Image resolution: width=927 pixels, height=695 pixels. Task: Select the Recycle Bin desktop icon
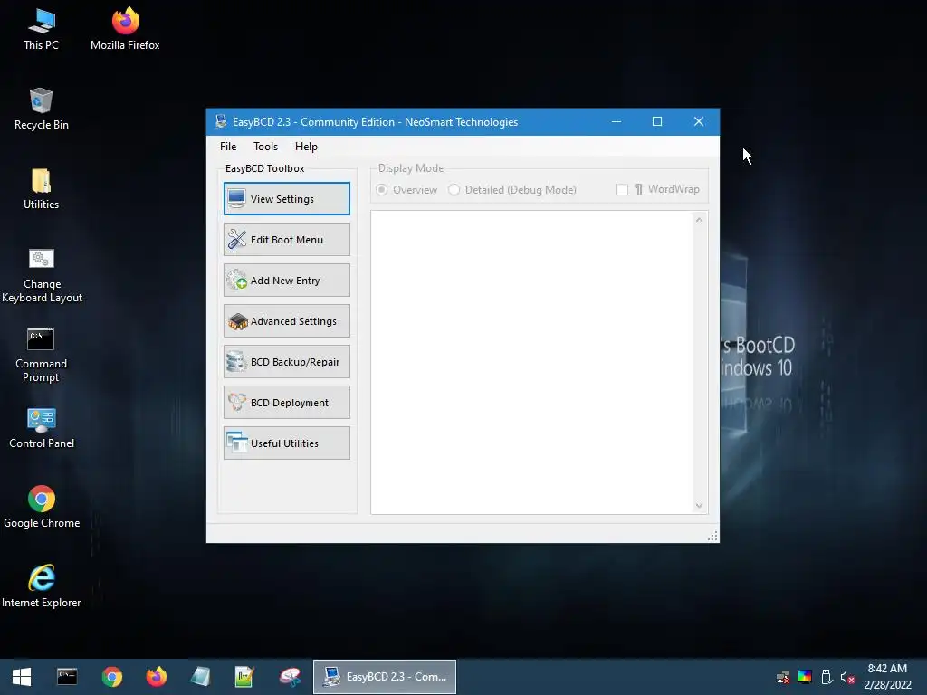pyautogui.click(x=41, y=109)
